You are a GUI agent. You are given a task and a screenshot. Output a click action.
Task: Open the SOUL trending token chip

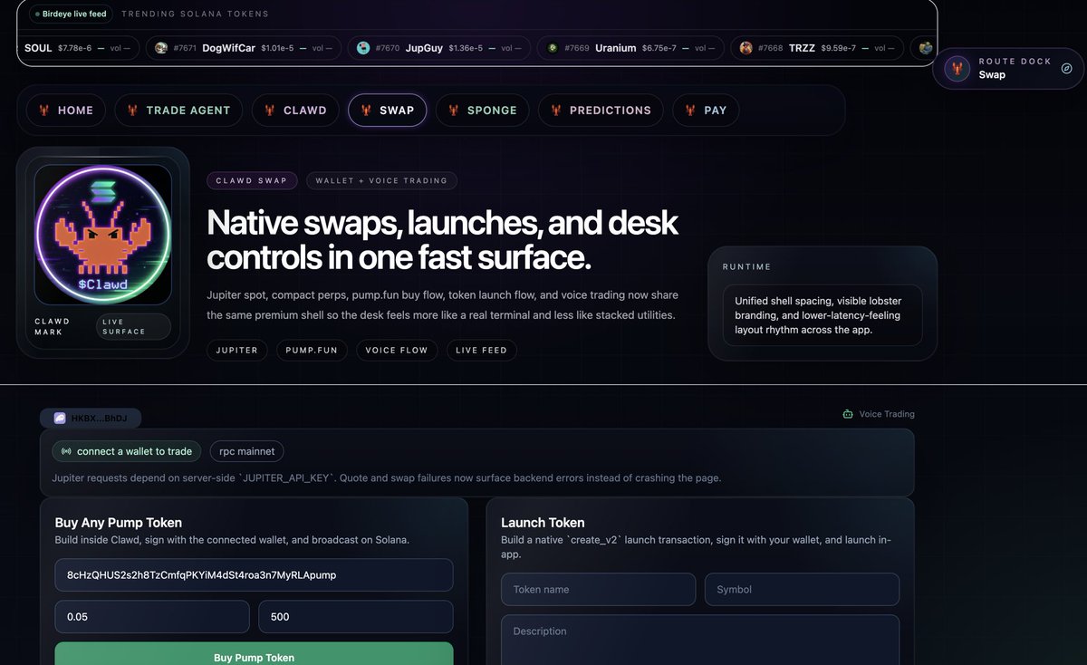pos(79,48)
